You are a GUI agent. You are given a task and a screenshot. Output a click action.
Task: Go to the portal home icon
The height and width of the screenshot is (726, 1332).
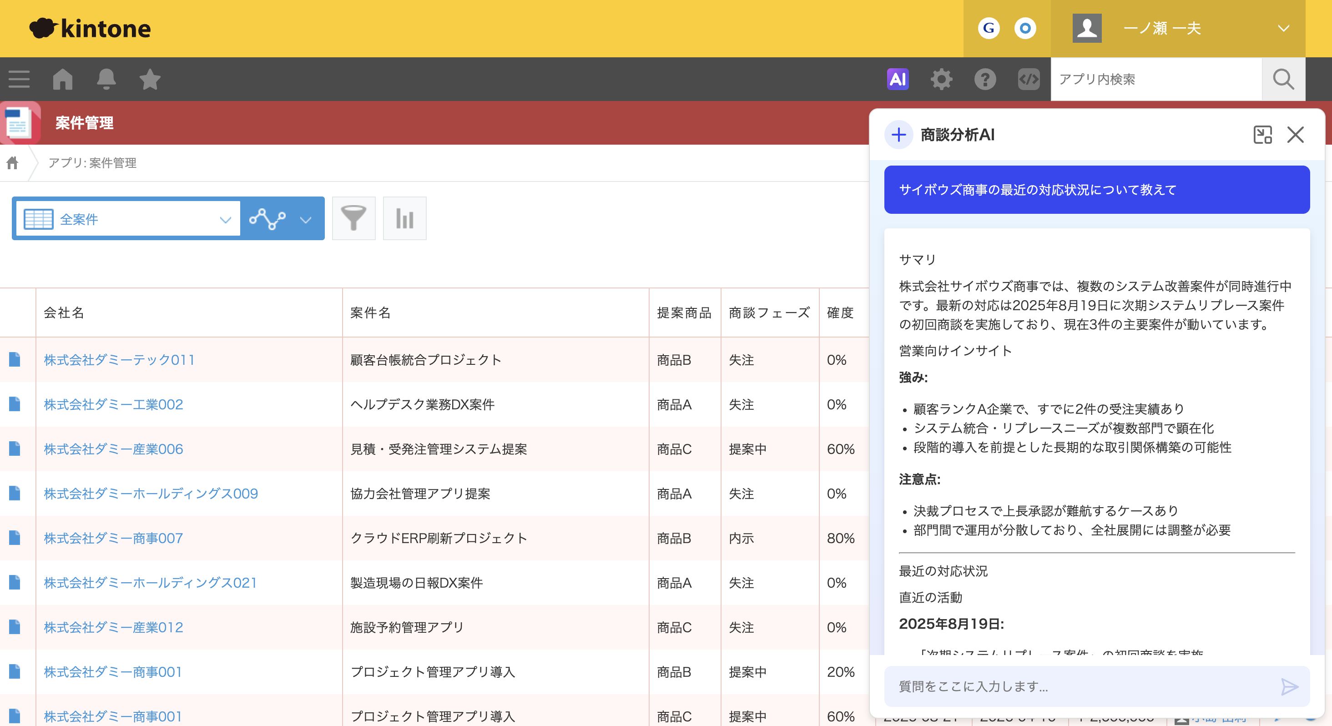[63, 79]
